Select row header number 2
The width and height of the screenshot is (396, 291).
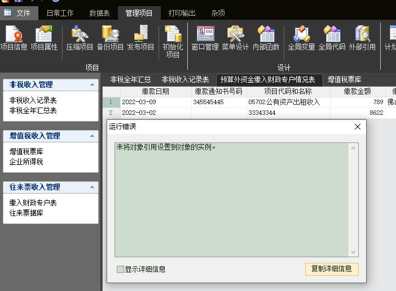[x=111, y=113]
